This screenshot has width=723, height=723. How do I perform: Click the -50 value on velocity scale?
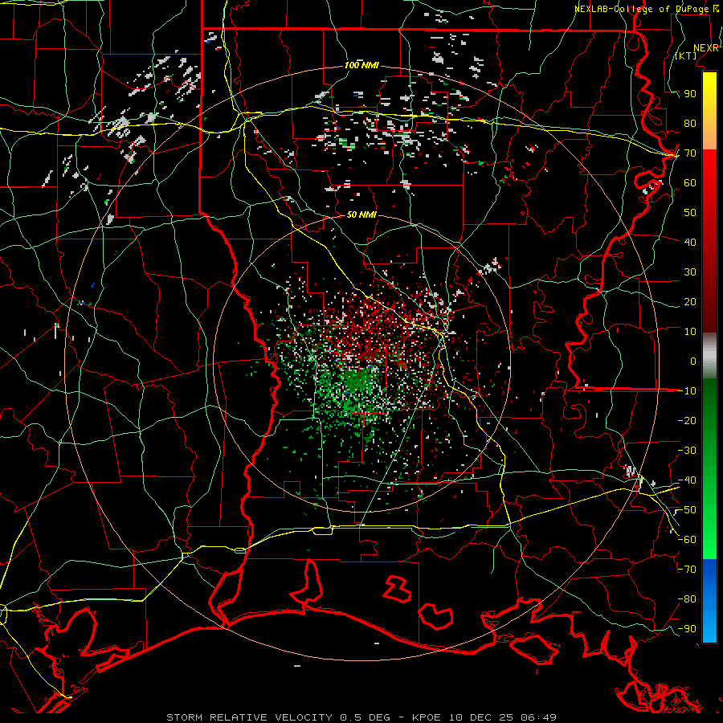687,510
